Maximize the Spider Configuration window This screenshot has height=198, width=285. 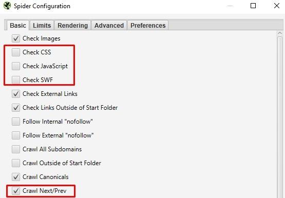pyautogui.click(x=253, y=6)
